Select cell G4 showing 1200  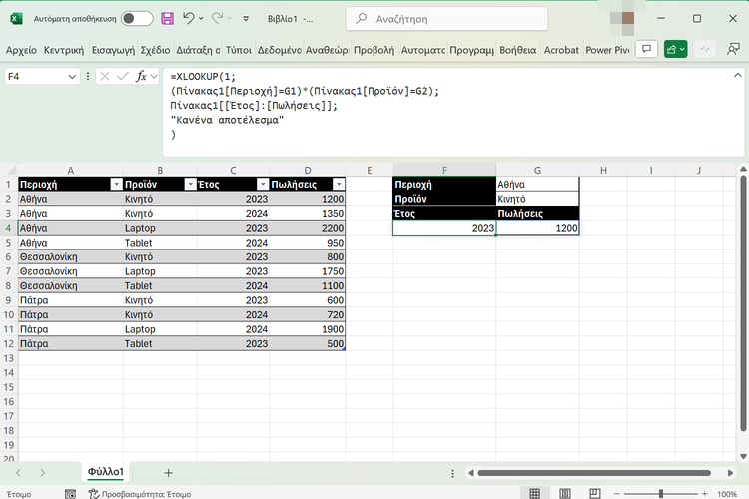(x=537, y=228)
